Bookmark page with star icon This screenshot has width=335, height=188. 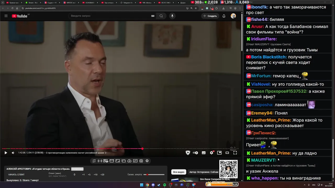196,8
